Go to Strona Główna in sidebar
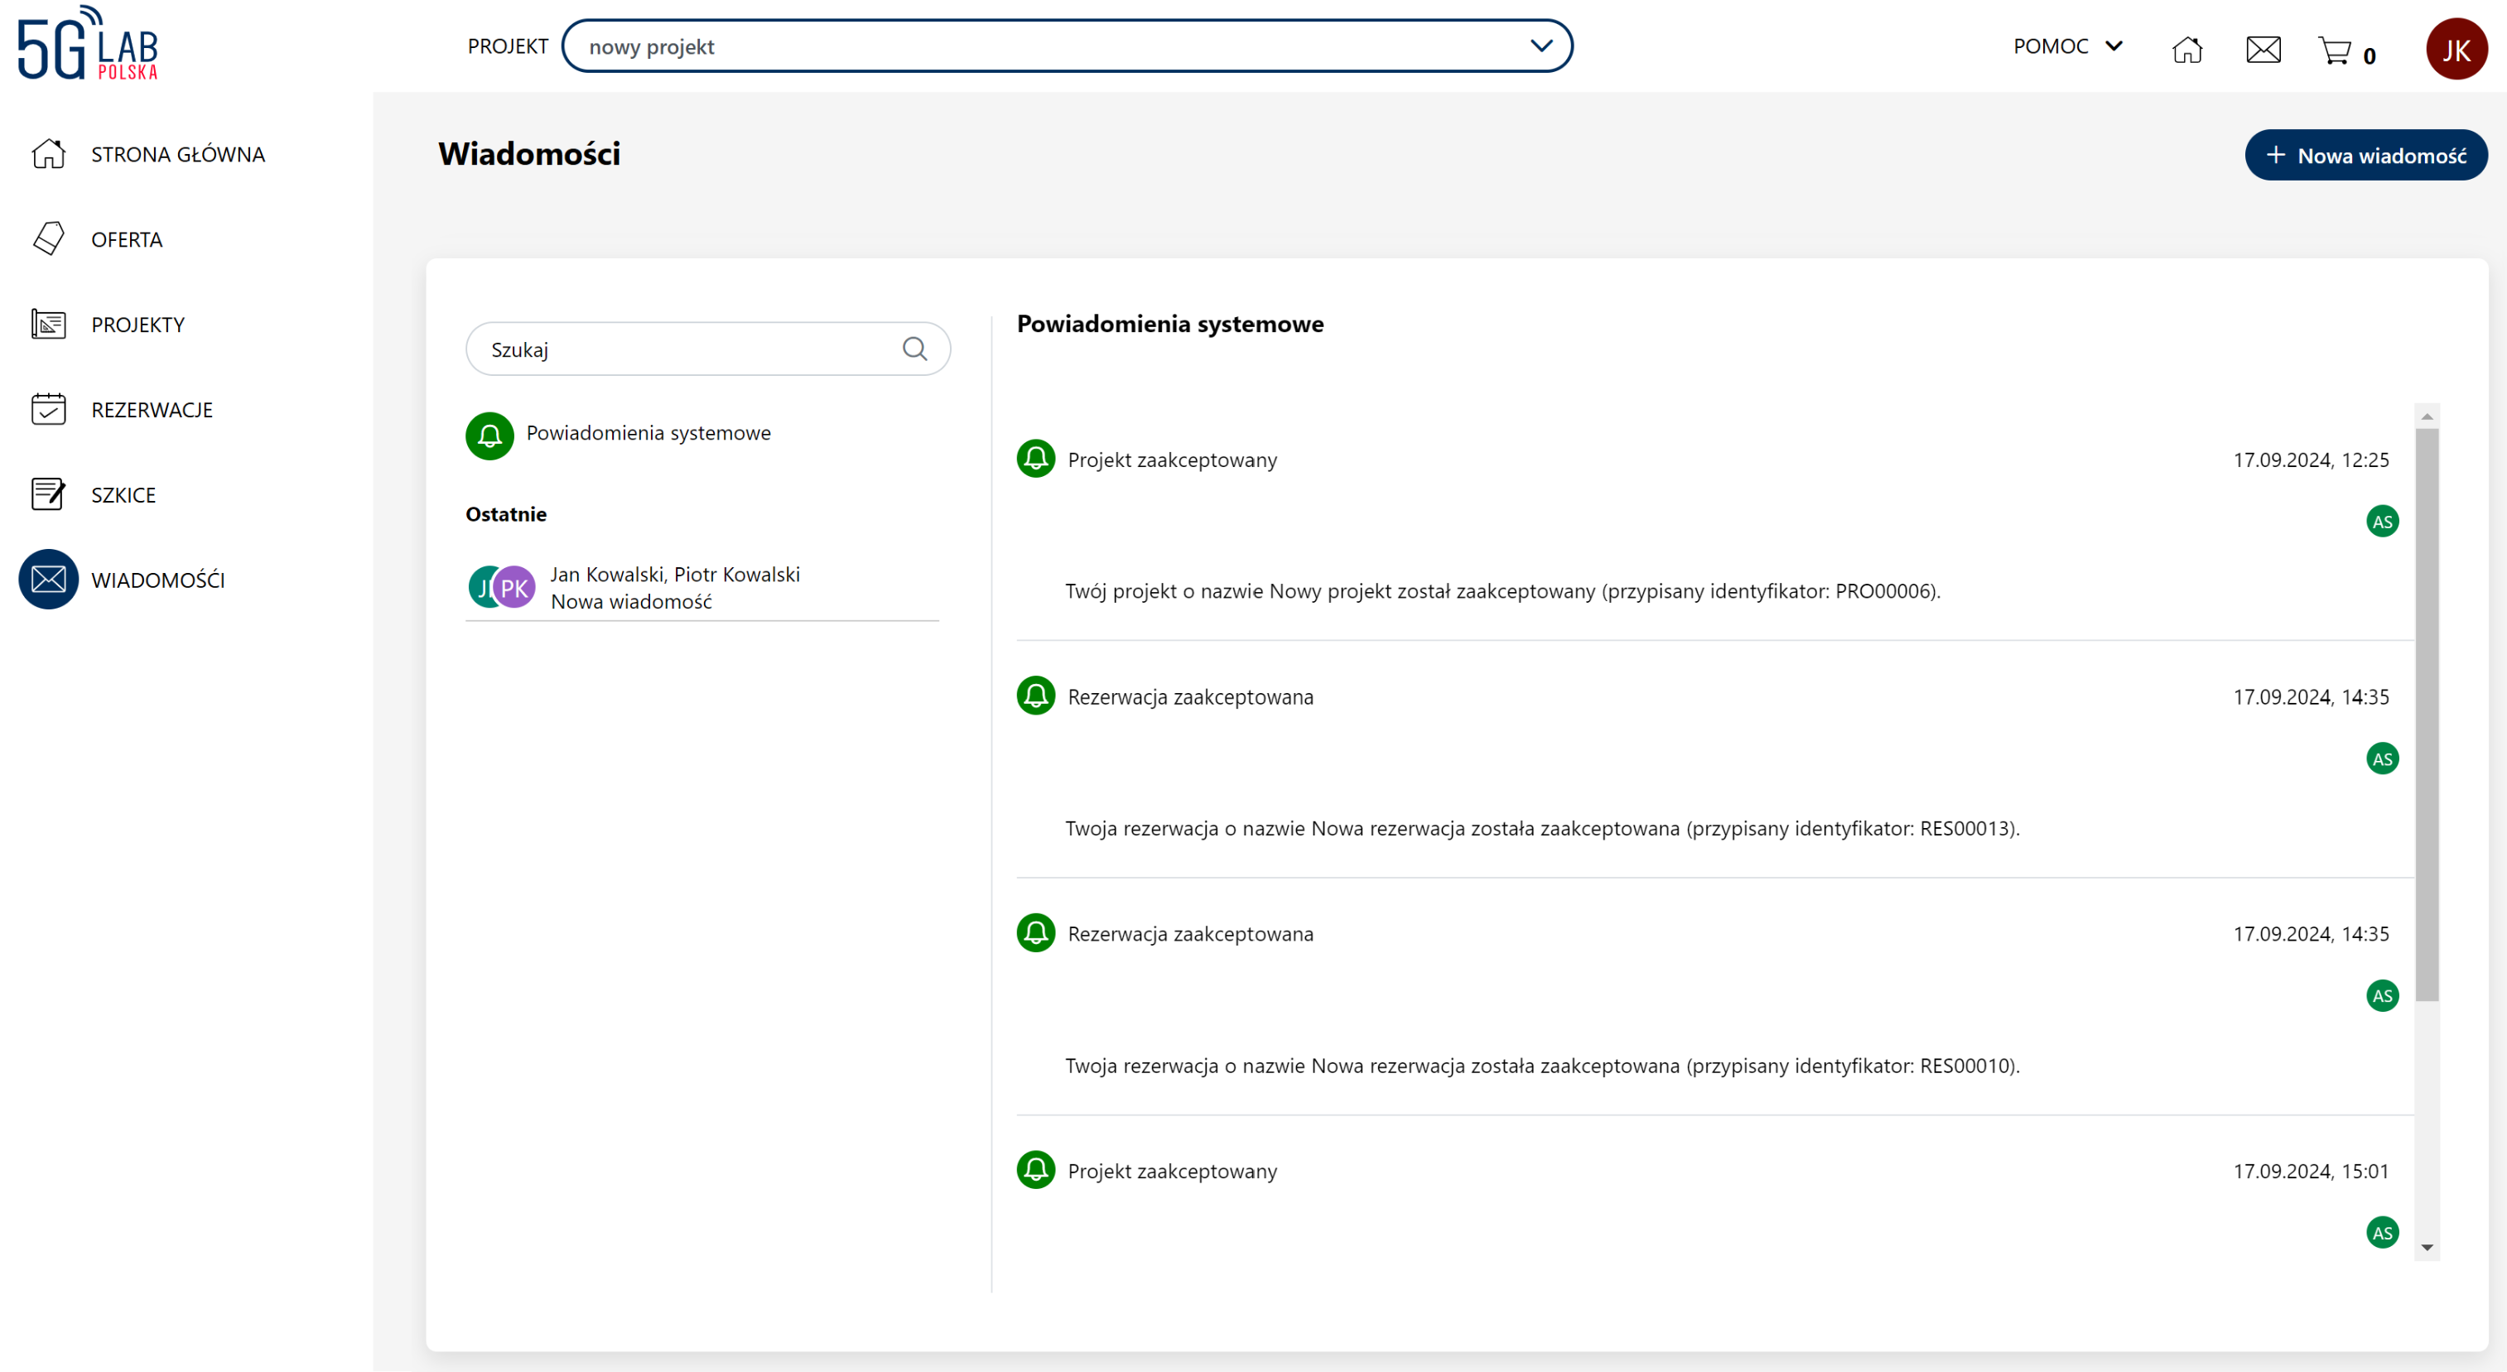This screenshot has height=1372, width=2507. pyautogui.click(x=177, y=154)
